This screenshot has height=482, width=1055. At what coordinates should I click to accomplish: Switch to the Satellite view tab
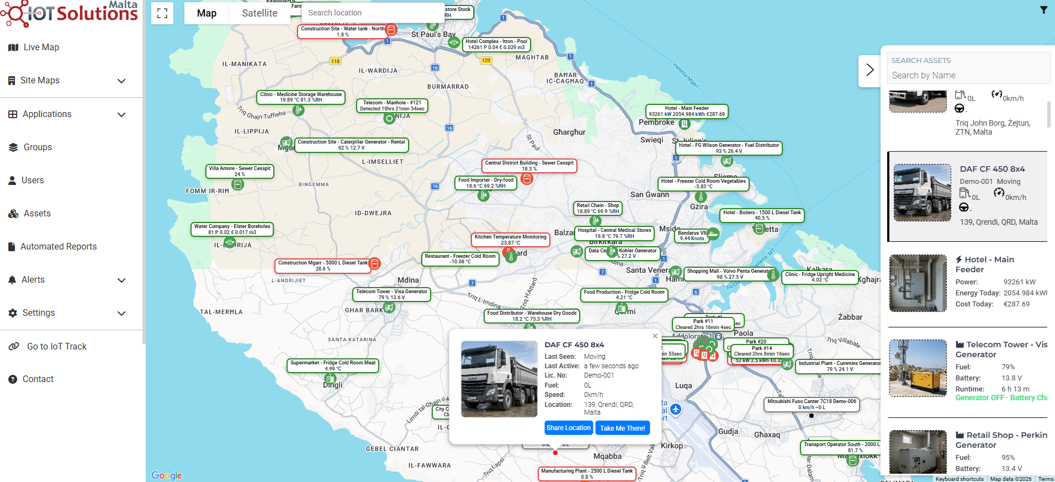[259, 13]
